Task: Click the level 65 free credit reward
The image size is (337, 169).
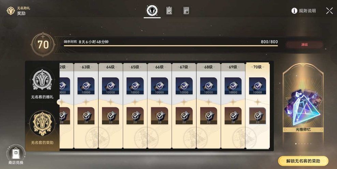Action: (135, 86)
